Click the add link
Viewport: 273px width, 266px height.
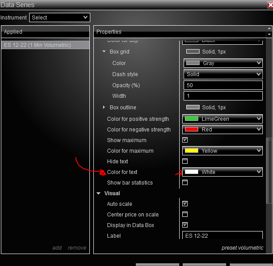pyautogui.click(x=57, y=248)
